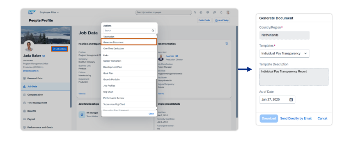349x148 pixels.
Task: Open the checkmark to-do icon in header
Action: pyautogui.click(x=201, y=12)
